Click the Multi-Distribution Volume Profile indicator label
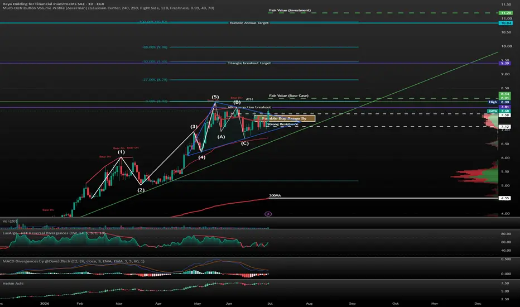 pos(108,8)
